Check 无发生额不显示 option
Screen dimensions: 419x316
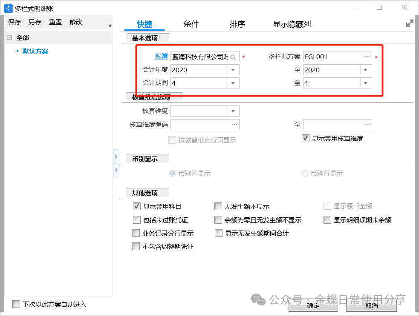click(x=218, y=207)
